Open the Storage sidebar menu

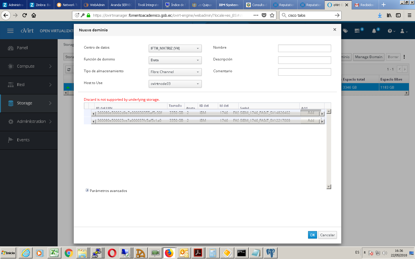[x=29, y=103]
